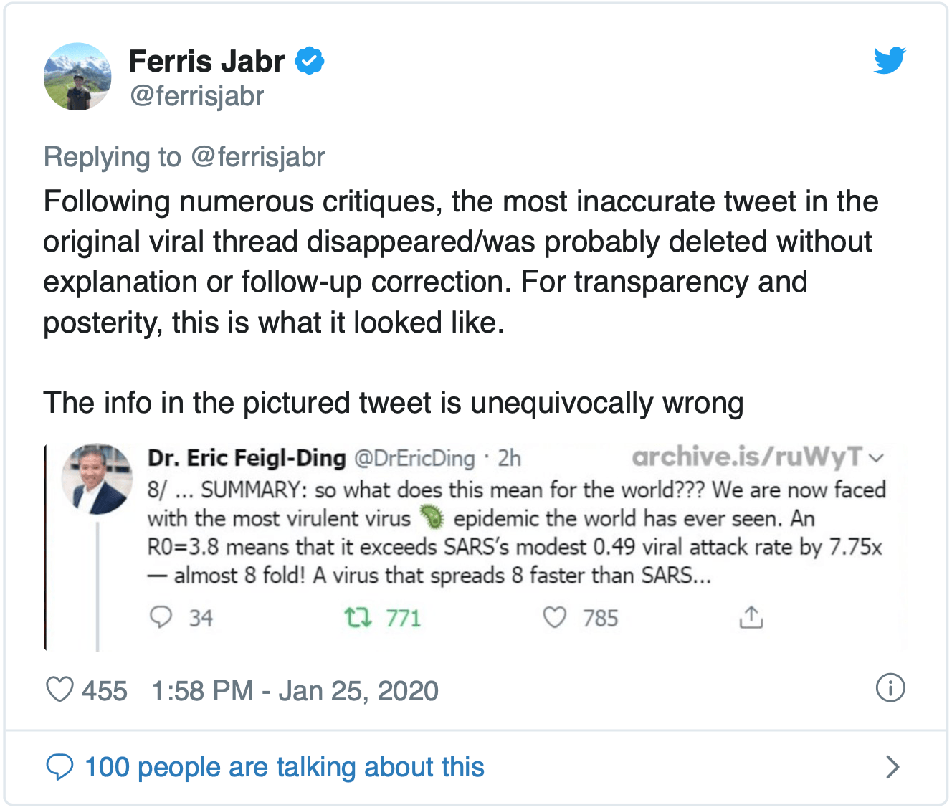Click Ferris Jabr's profile picture
Image resolution: width=952 pixels, height=810 pixels.
coord(77,76)
